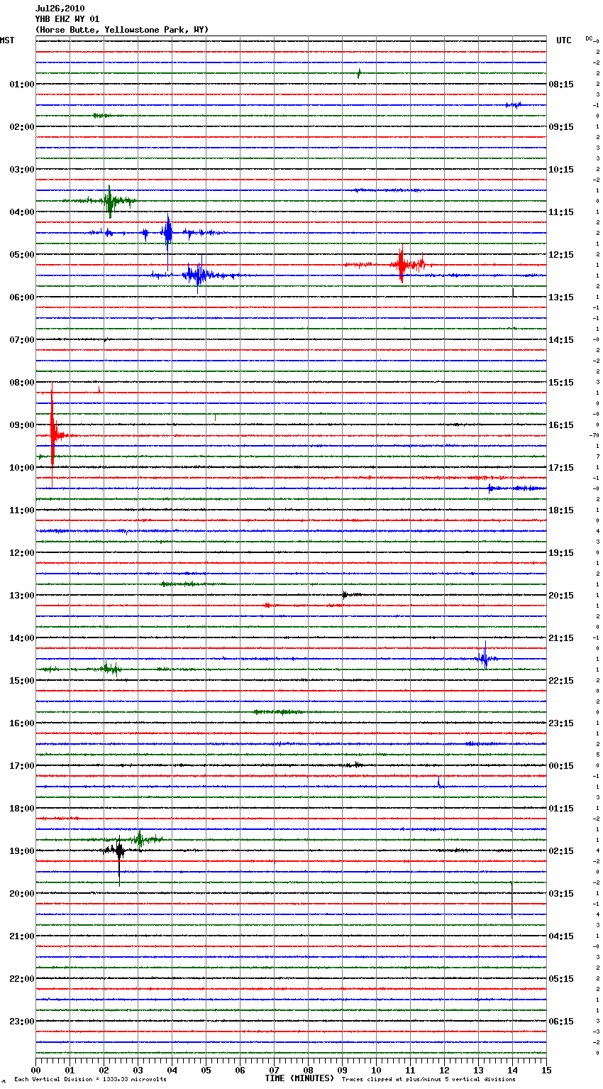Click minute 13 on the bottom axis
The image size is (603, 1089).
click(478, 1070)
